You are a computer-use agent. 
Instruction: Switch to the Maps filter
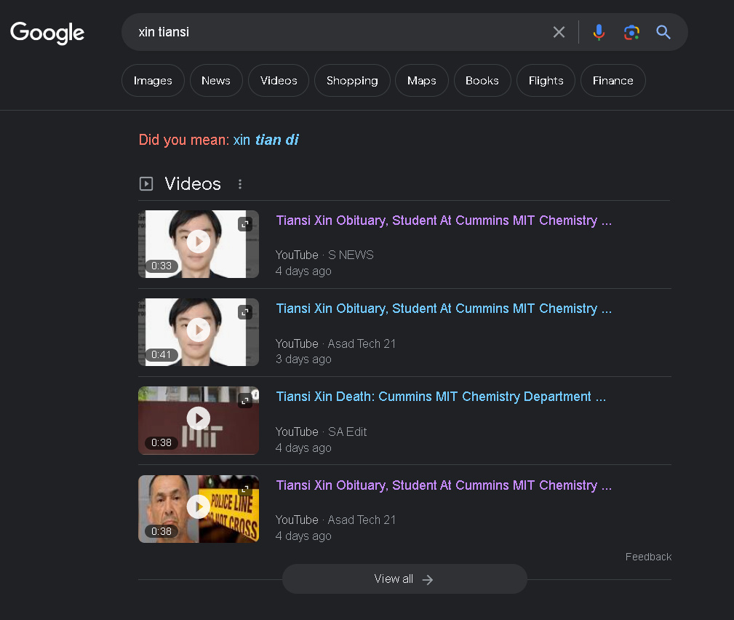(x=422, y=81)
